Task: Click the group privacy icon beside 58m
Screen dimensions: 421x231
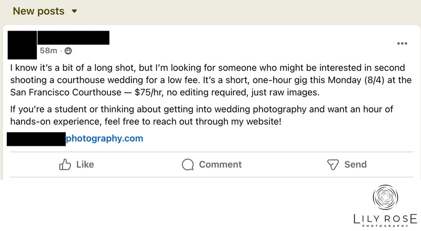Action: click(x=68, y=51)
